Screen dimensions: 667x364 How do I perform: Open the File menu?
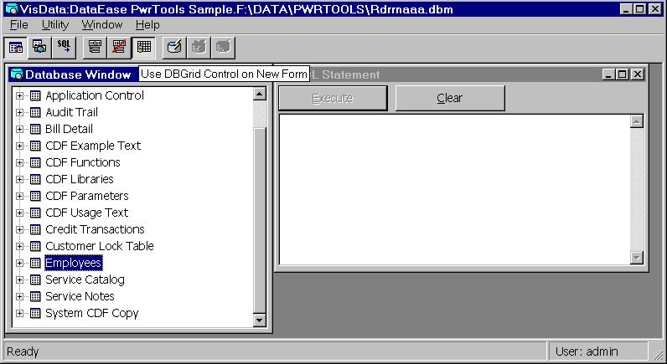tap(18, 25)
